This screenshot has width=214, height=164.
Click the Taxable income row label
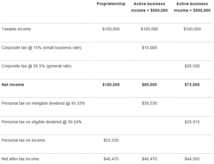click(16, 29)
